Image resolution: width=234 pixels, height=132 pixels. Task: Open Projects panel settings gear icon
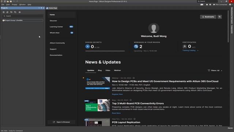point(19,12)
